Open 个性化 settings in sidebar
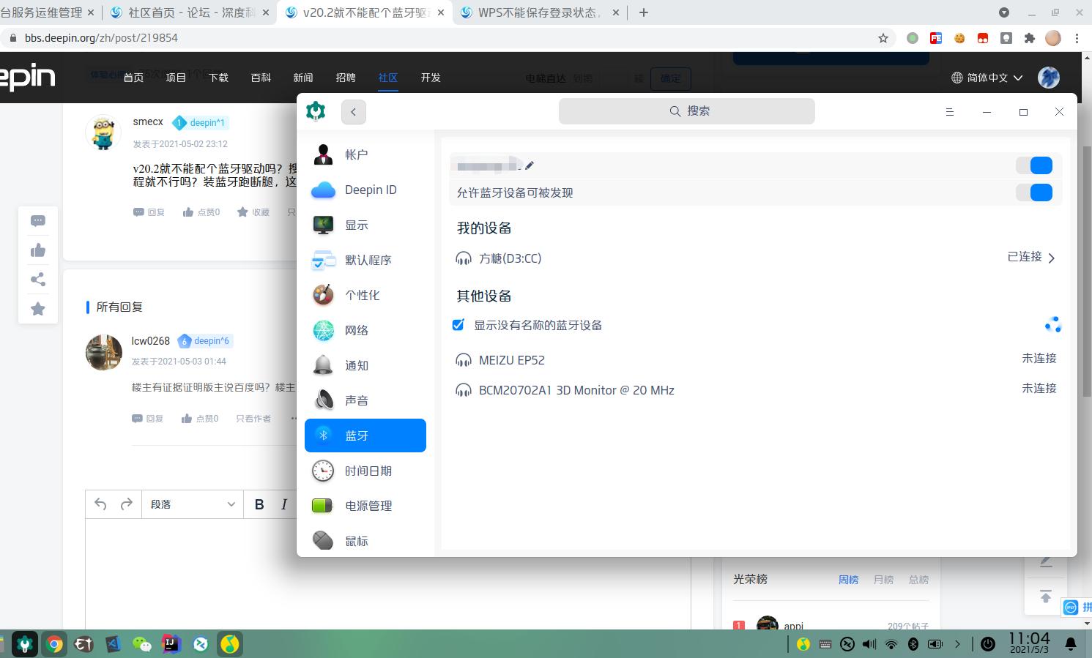Viewport: 1092px width, 658px height. pos(365,295)
